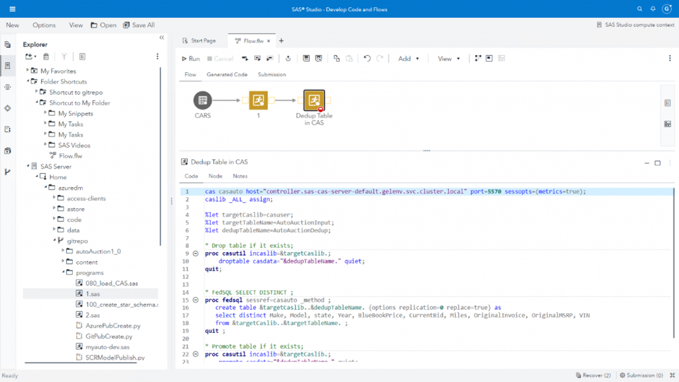The image size is (679, 382).
Task: Click the delete trash icon in Explorer
Action: click(x=46, y=56)
